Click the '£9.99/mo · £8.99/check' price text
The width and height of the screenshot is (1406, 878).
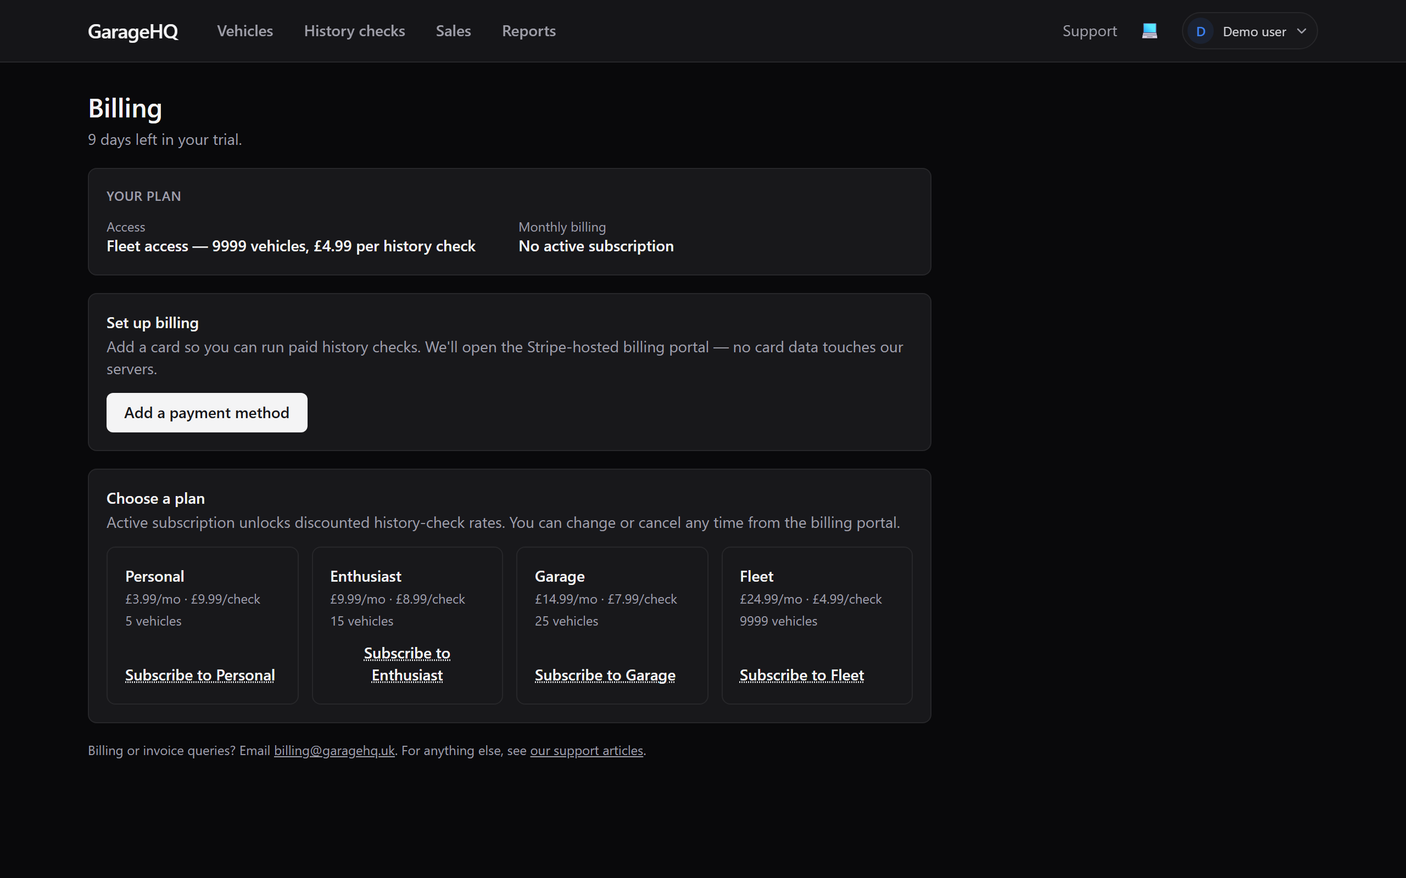pyautogui.click(x=398, y=599)
